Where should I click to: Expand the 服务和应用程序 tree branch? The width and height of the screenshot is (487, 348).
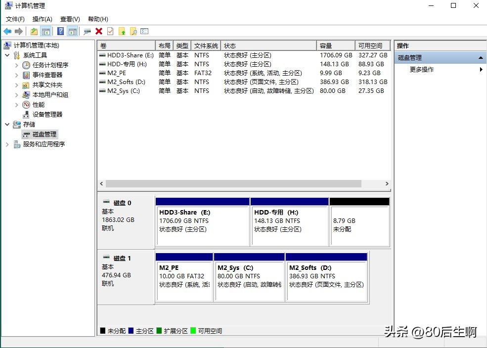7,144
